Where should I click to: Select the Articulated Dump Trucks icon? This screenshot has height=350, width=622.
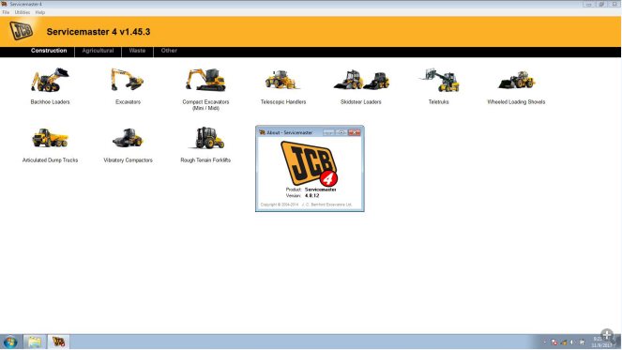click(x=50, y=138)
